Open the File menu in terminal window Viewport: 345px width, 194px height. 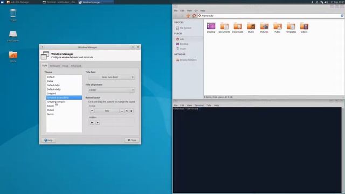point(176,106)
